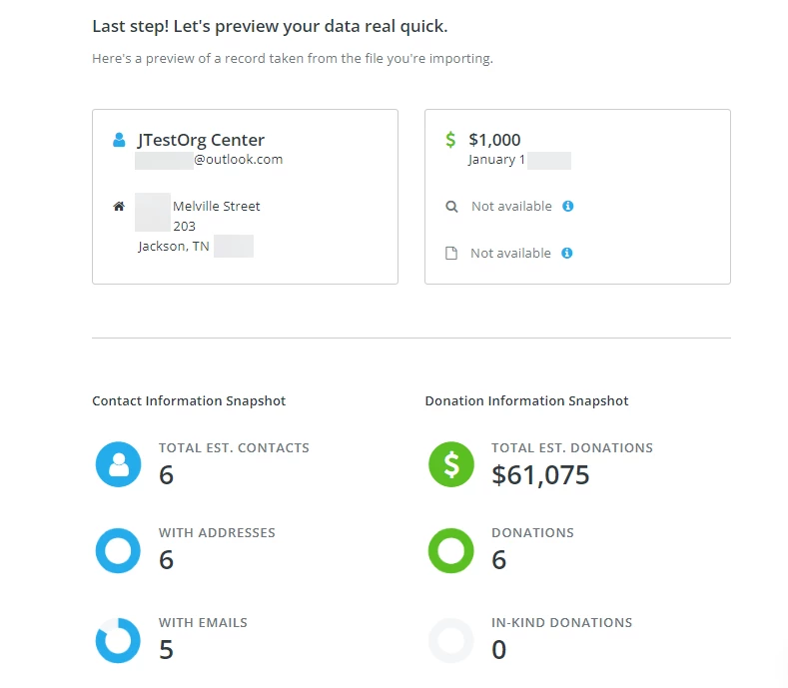Image resolution: width=788 pixels, height=688 pixels.
Task: Click the document icon beside Not available
Action: 451,254
